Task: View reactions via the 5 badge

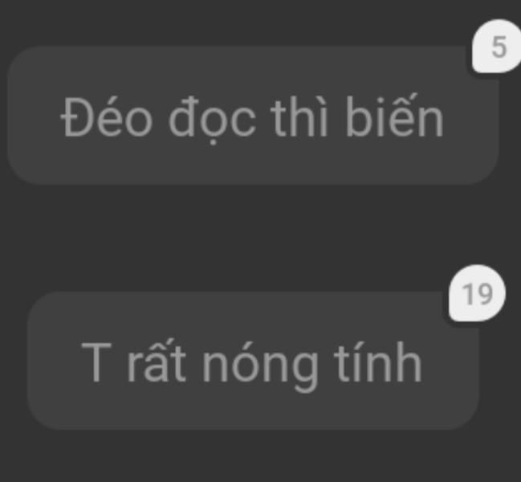Action: [497, 46]
